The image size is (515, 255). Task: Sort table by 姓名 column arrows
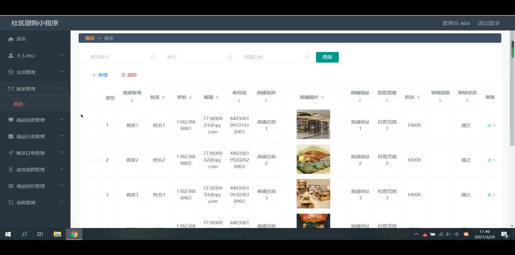[x=163, y=97]
